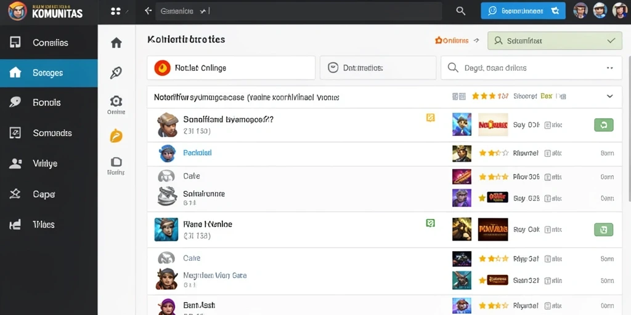Screen dimensions: 631x315
Task: Open the four-dot apps grid in top bar
Action: tap(115, 11)
